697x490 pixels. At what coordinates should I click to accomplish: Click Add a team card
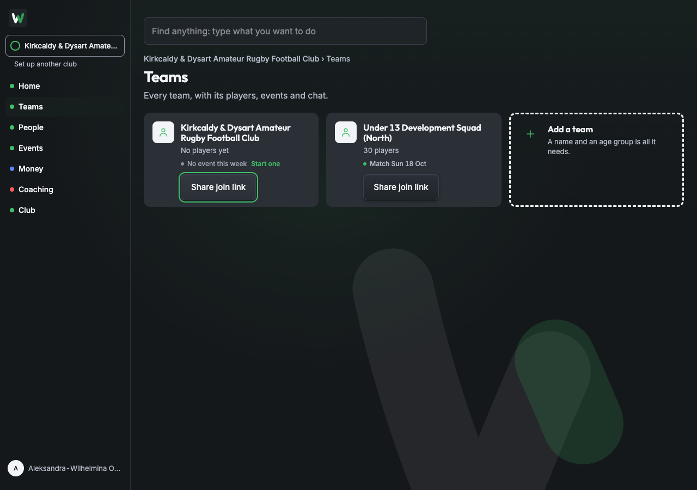[x=596, y=160]
